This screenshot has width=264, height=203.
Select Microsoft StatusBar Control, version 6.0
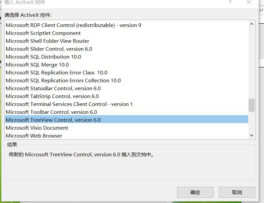click(x=126, y=89)
